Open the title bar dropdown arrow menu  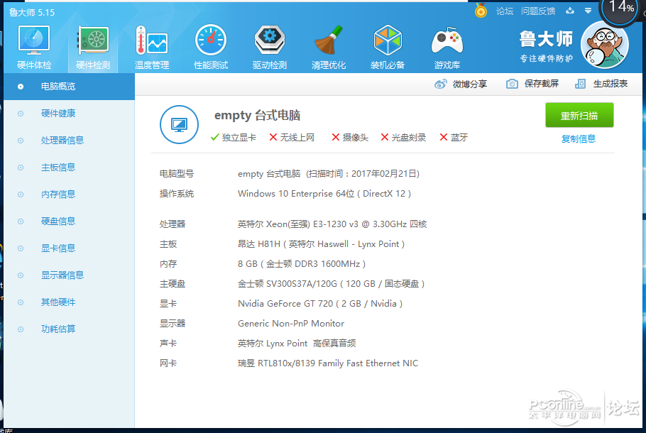[588, 11]
